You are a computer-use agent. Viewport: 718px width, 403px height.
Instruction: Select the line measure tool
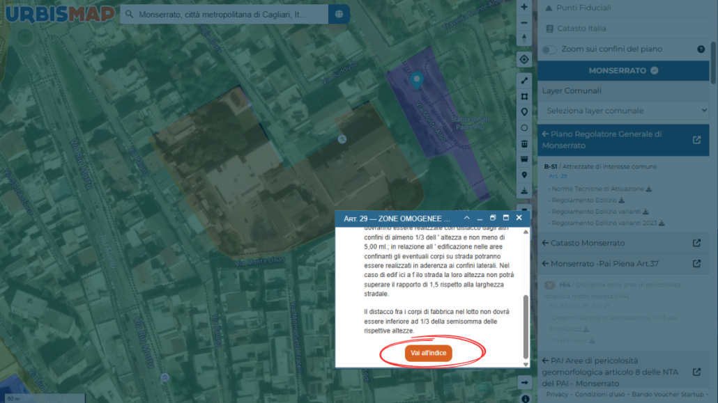click(524, 81)
